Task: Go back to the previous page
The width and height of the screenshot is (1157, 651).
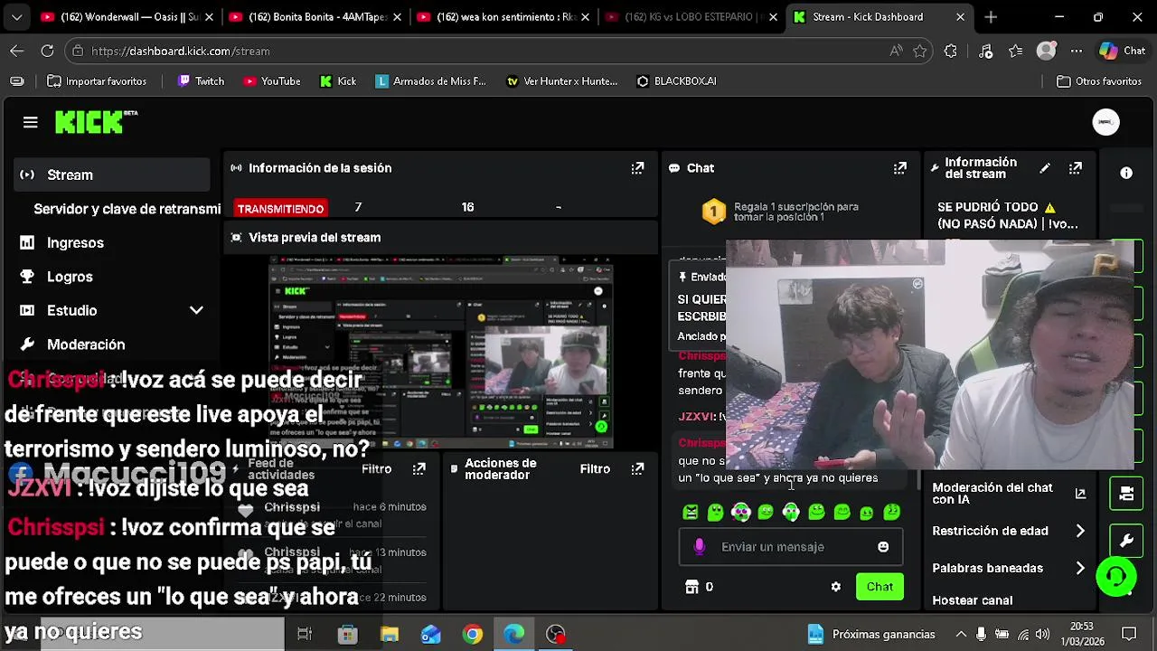Action: pyautogui.click(x=17, y=52)
